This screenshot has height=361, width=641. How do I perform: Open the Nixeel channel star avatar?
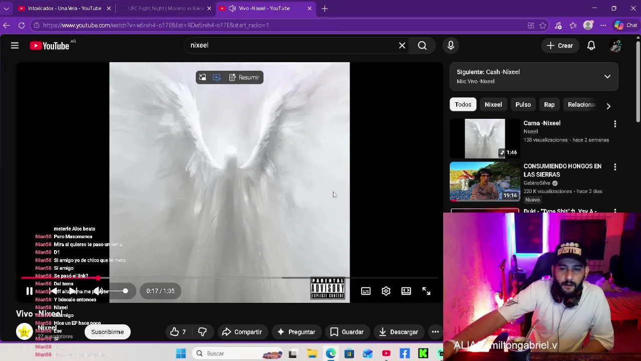pyautogui.click(x=24, y=331)
